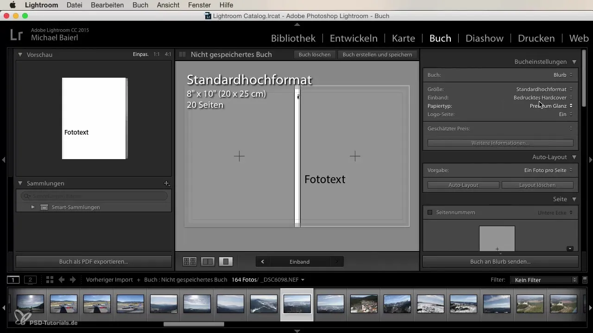The image size is (593, 333).
Task: Open the Kein Filter dropdown
Action: point(543,280)
